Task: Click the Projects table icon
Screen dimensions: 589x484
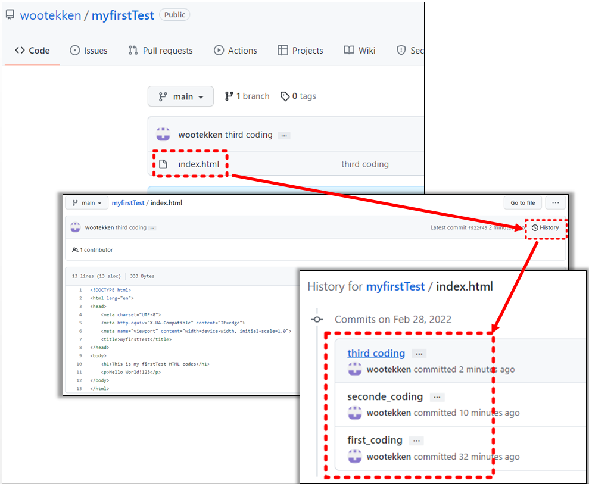Action: 282,51
